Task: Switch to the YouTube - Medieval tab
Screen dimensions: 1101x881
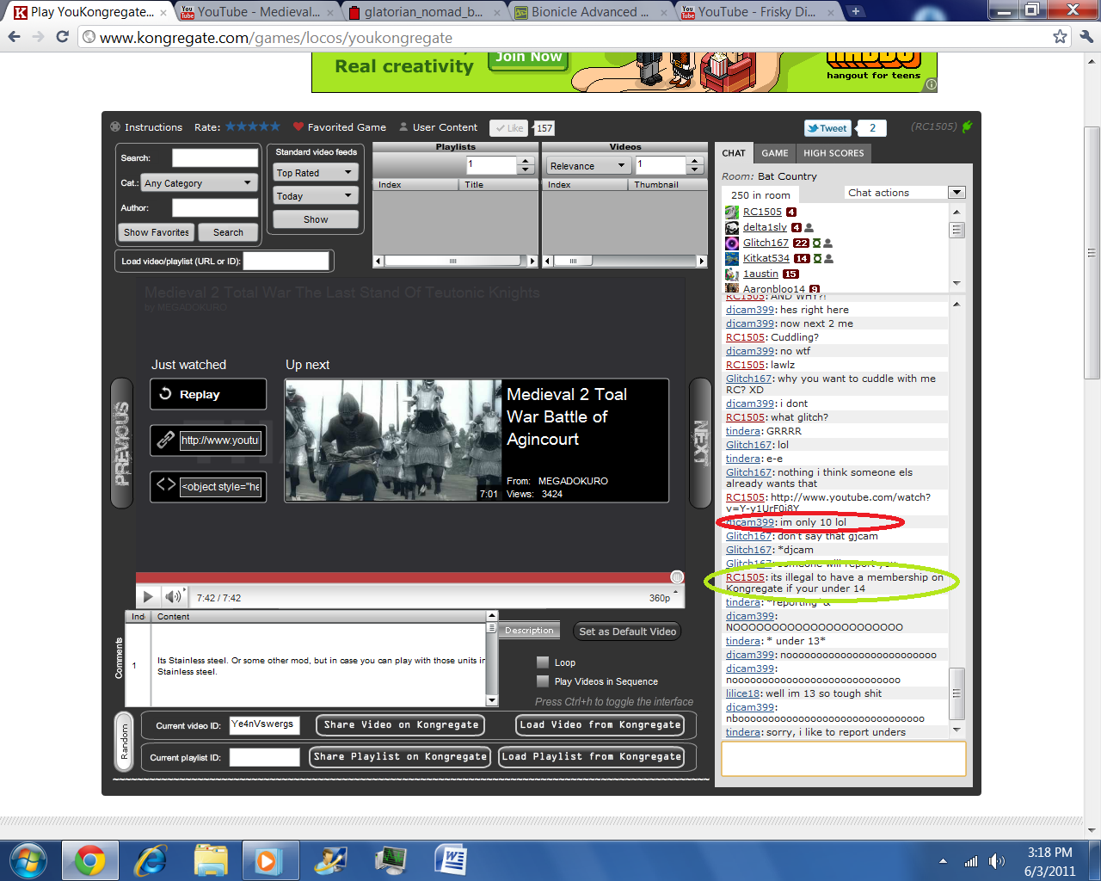Action: pos(257,12)
